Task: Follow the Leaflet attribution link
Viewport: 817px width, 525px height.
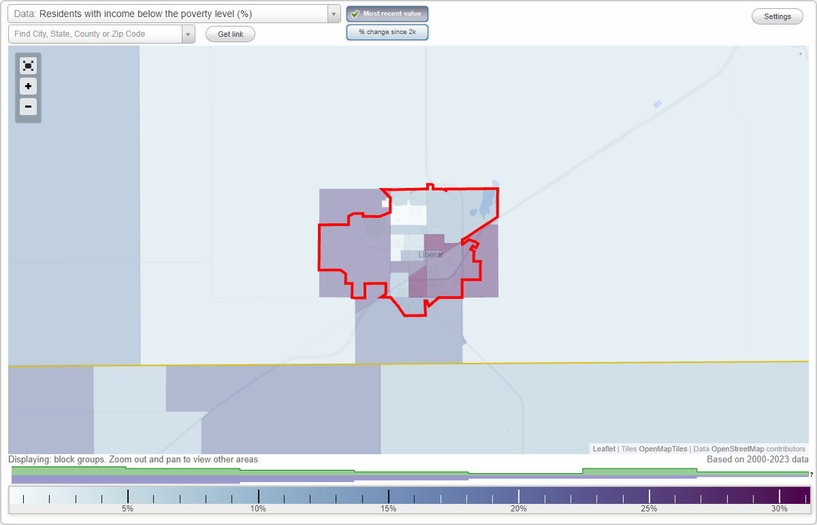Action: click(x=603, y=449)
